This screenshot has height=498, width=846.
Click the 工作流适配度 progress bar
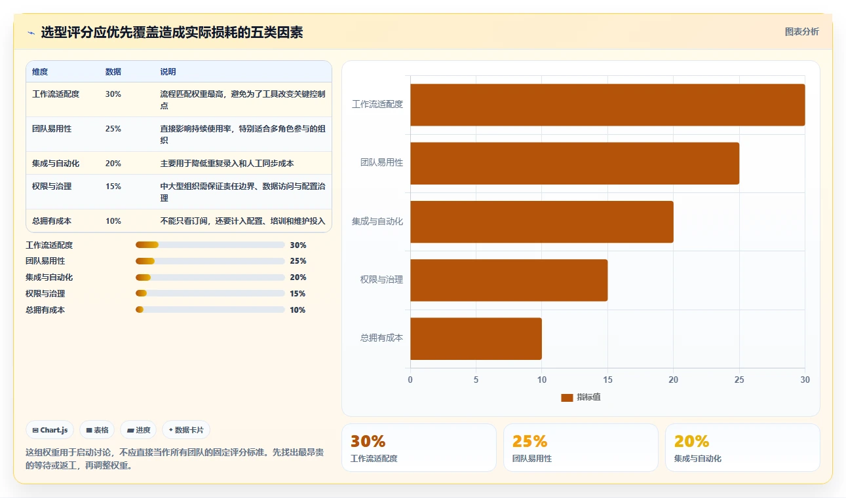210,245
